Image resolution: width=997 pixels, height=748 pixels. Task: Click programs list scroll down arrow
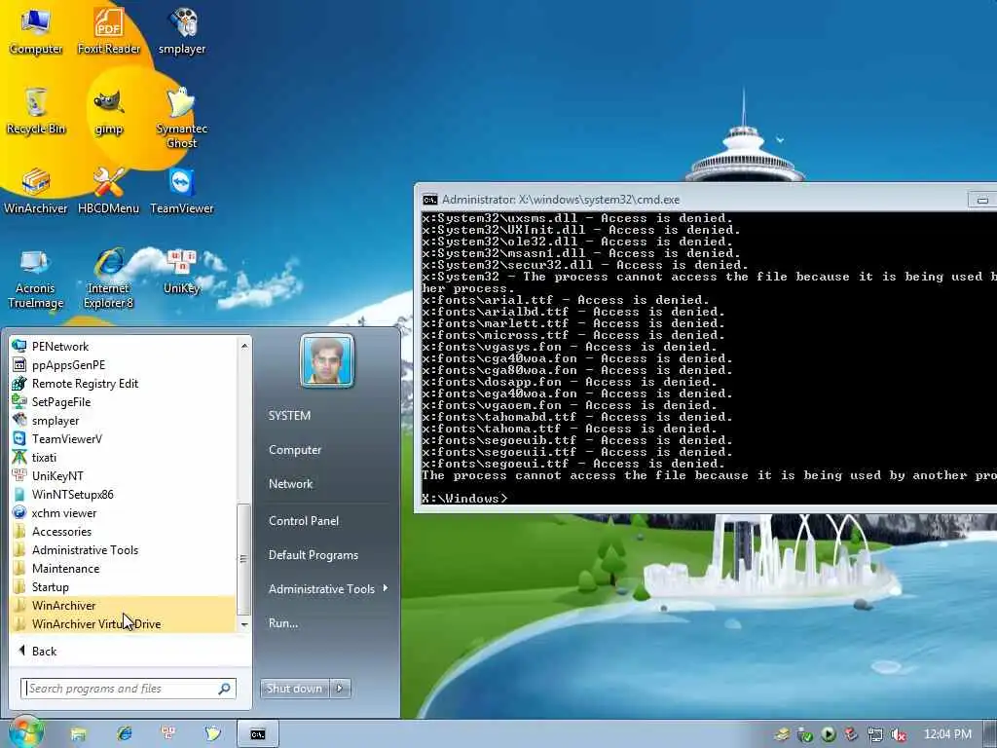244,625
